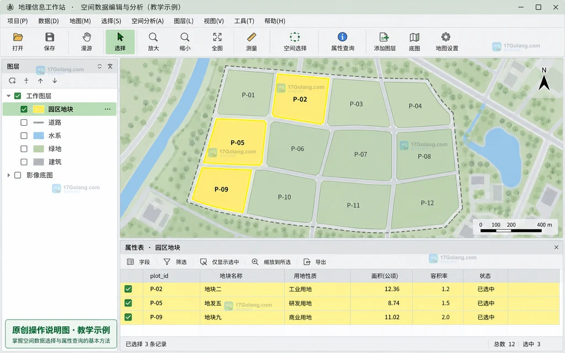Collapse the 工作图层 group triangle
Screen dimensions: 565x353
8,96
